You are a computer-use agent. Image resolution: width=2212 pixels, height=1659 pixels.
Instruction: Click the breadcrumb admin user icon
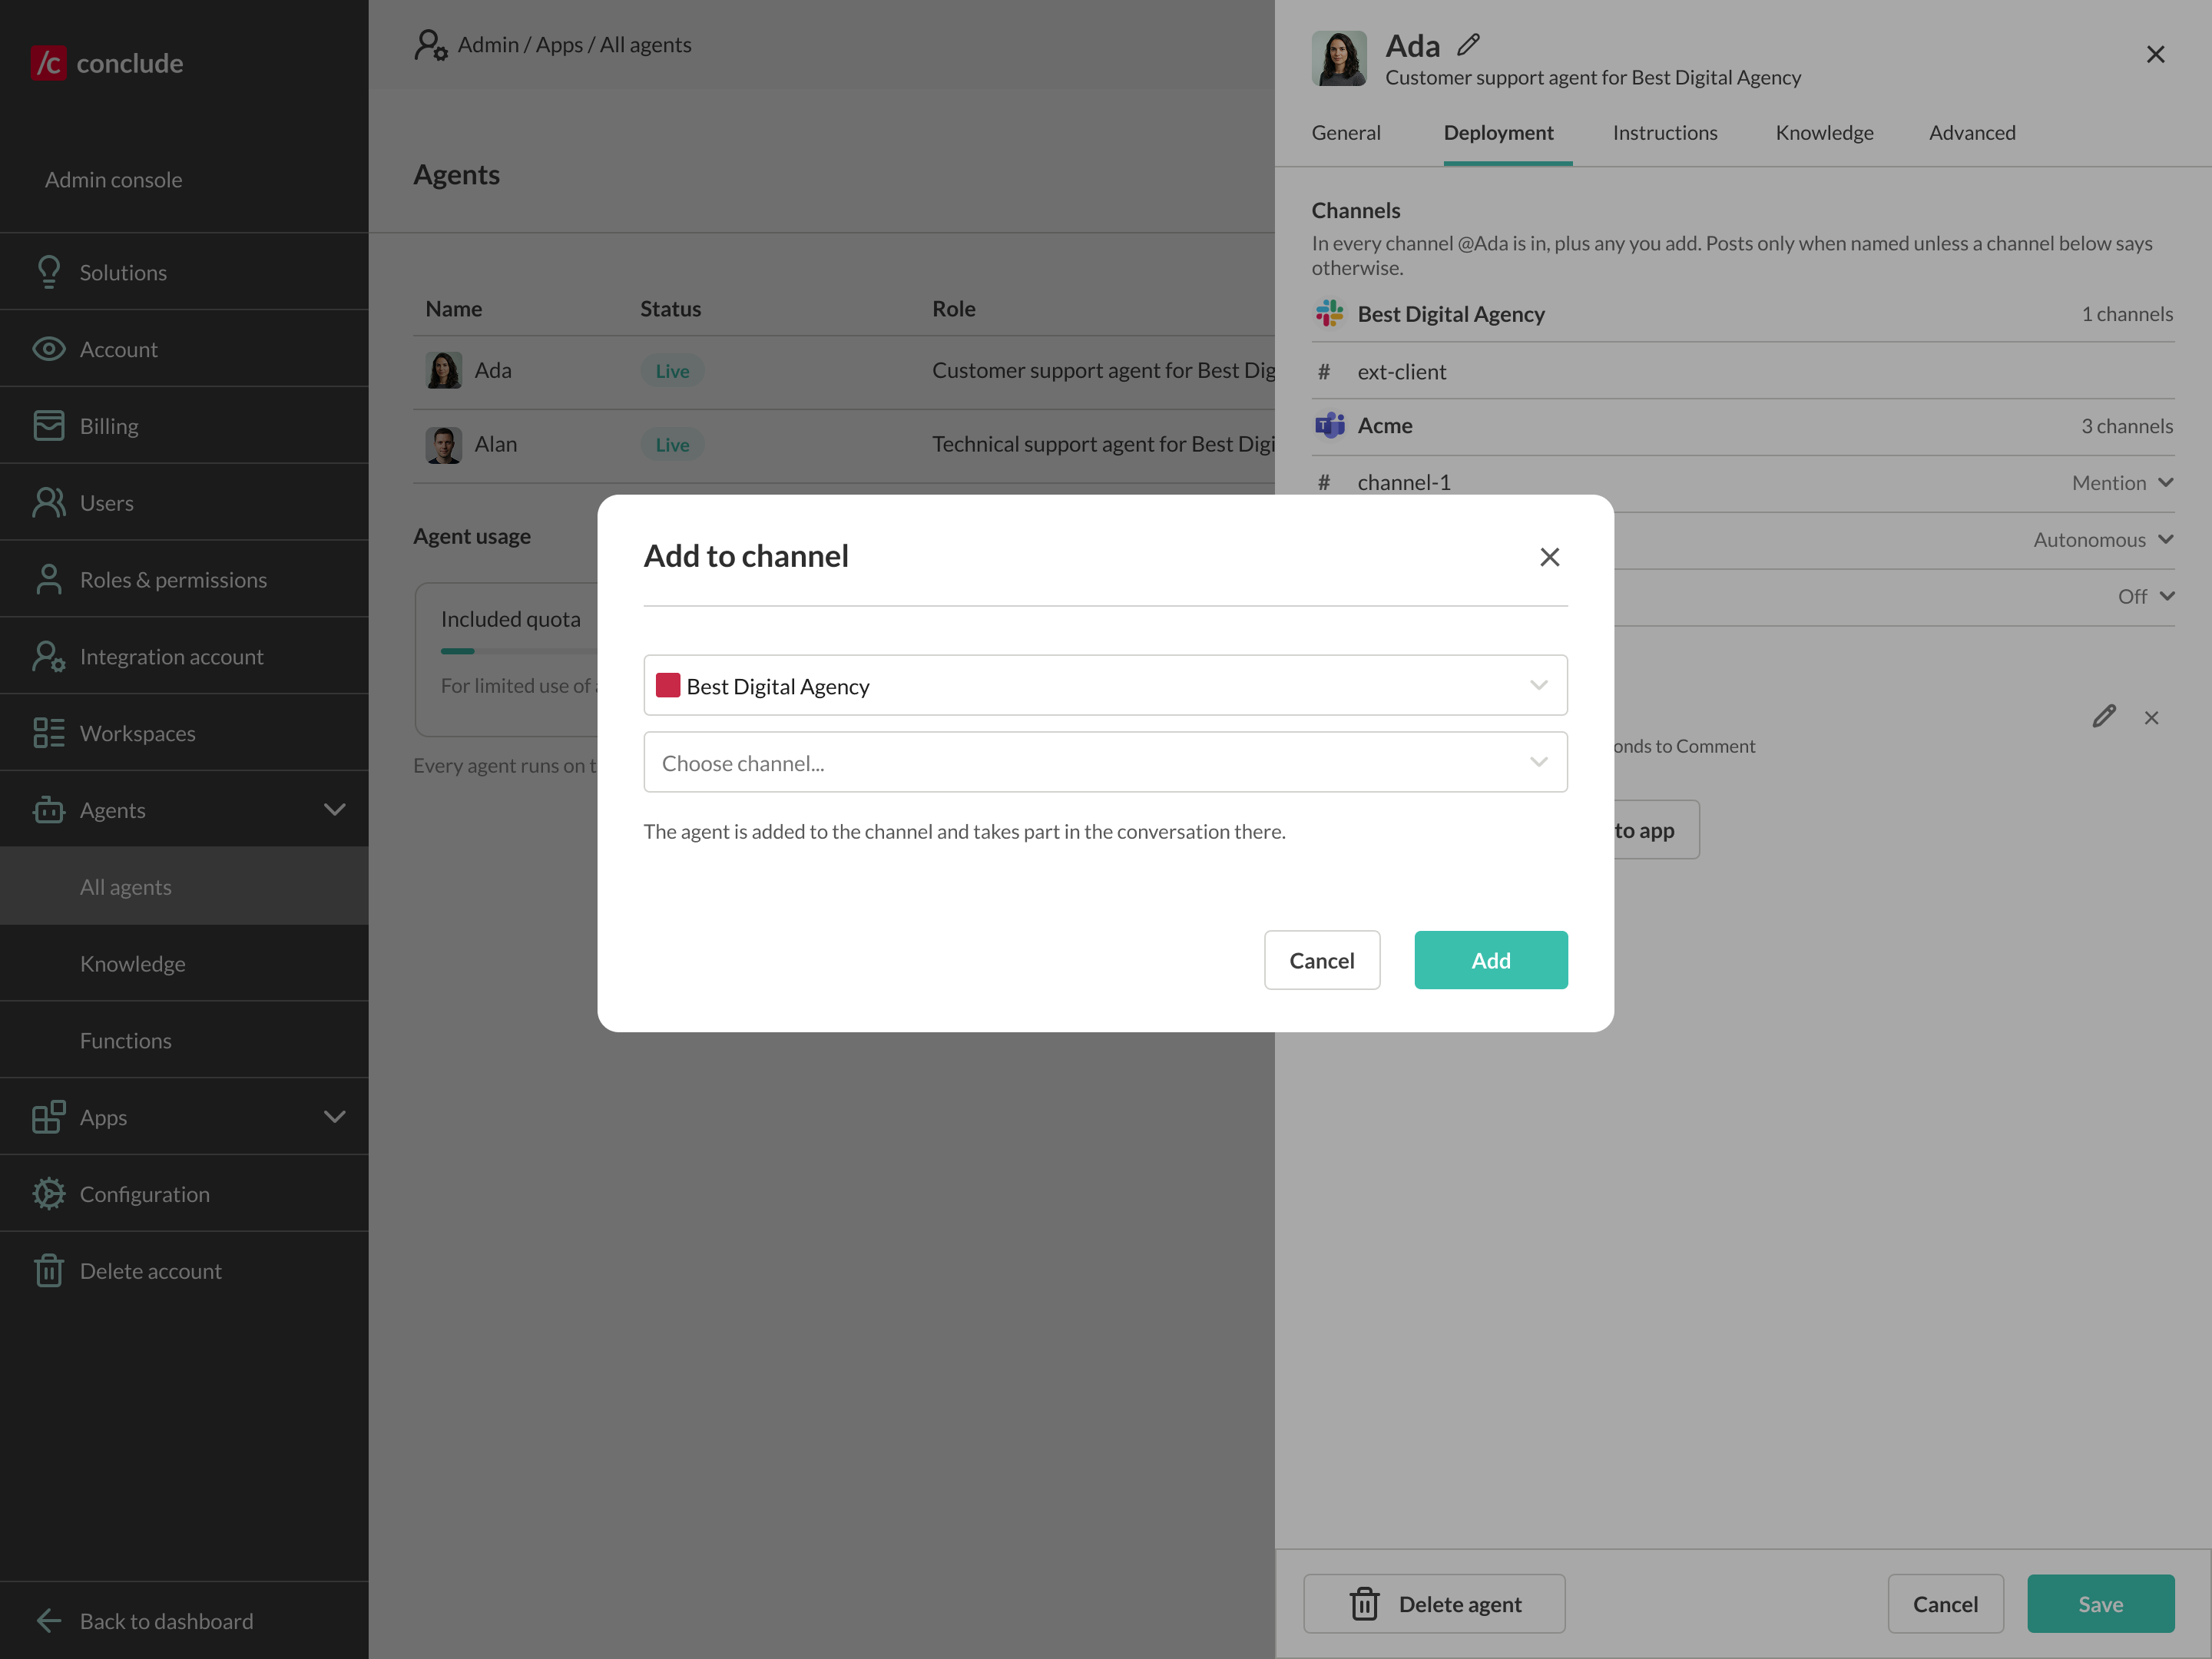(431, 45)
